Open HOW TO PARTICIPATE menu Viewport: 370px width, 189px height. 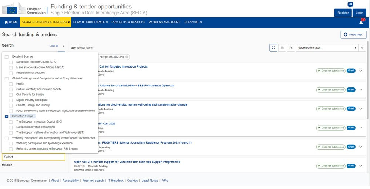tap(90, 22)
